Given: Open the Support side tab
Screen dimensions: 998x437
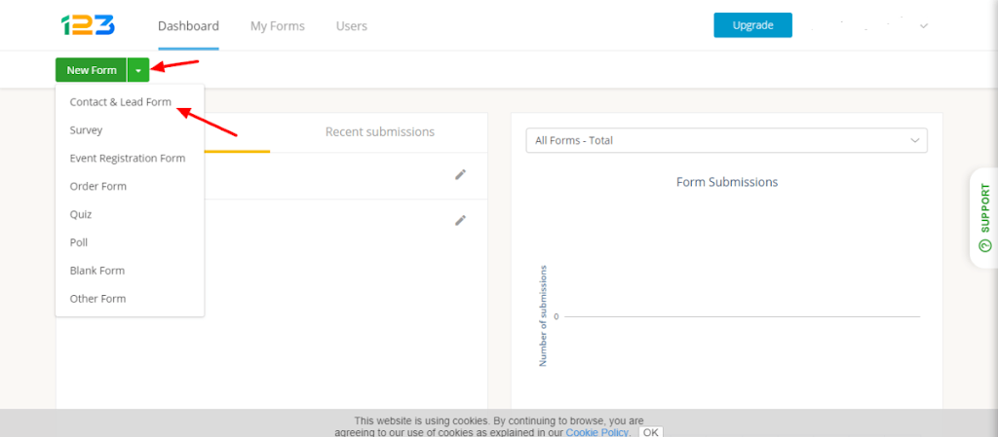Looking at the screenshot, I should [984, 218].
